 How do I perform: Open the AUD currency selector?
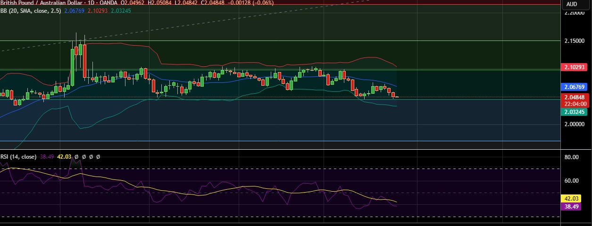[x=572, y=4]
